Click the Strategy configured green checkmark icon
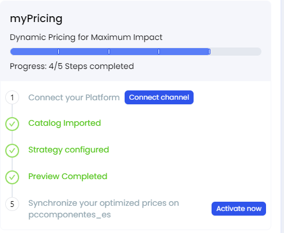This screenshot has height=233, width=284. click(x=12, y=151)
